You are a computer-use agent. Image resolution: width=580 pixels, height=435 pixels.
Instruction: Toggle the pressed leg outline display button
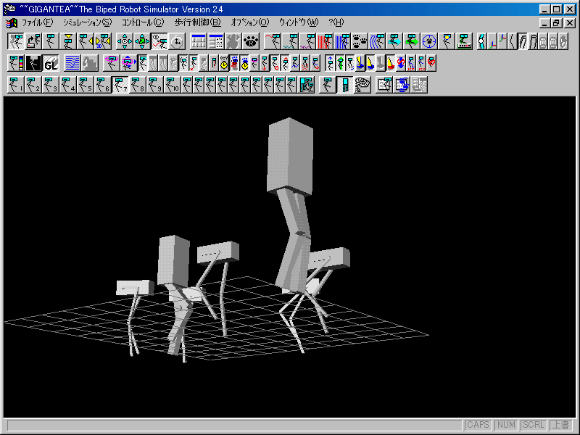pyautogui.click(x=522, y=41)
